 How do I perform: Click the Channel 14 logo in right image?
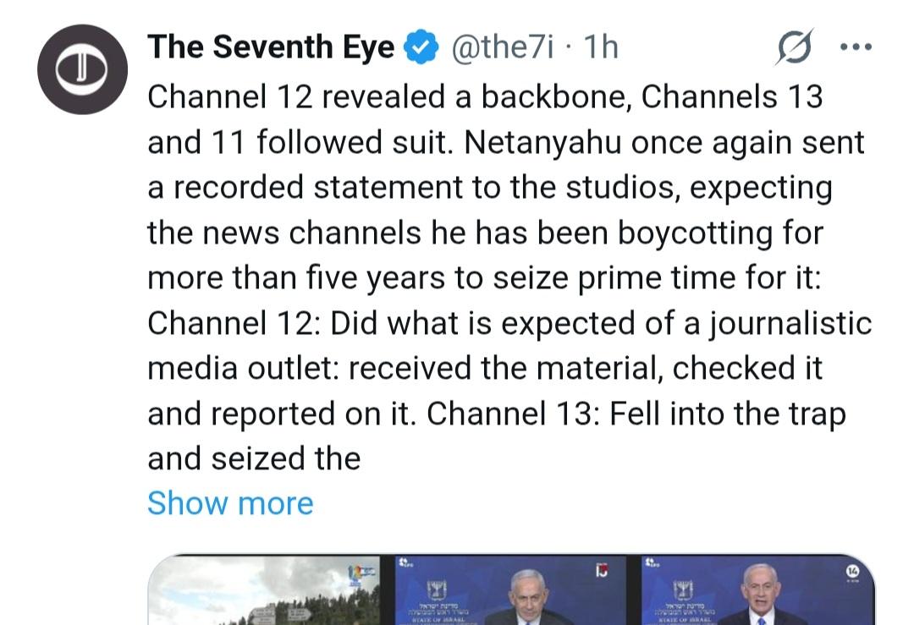(x=851, y=573)
